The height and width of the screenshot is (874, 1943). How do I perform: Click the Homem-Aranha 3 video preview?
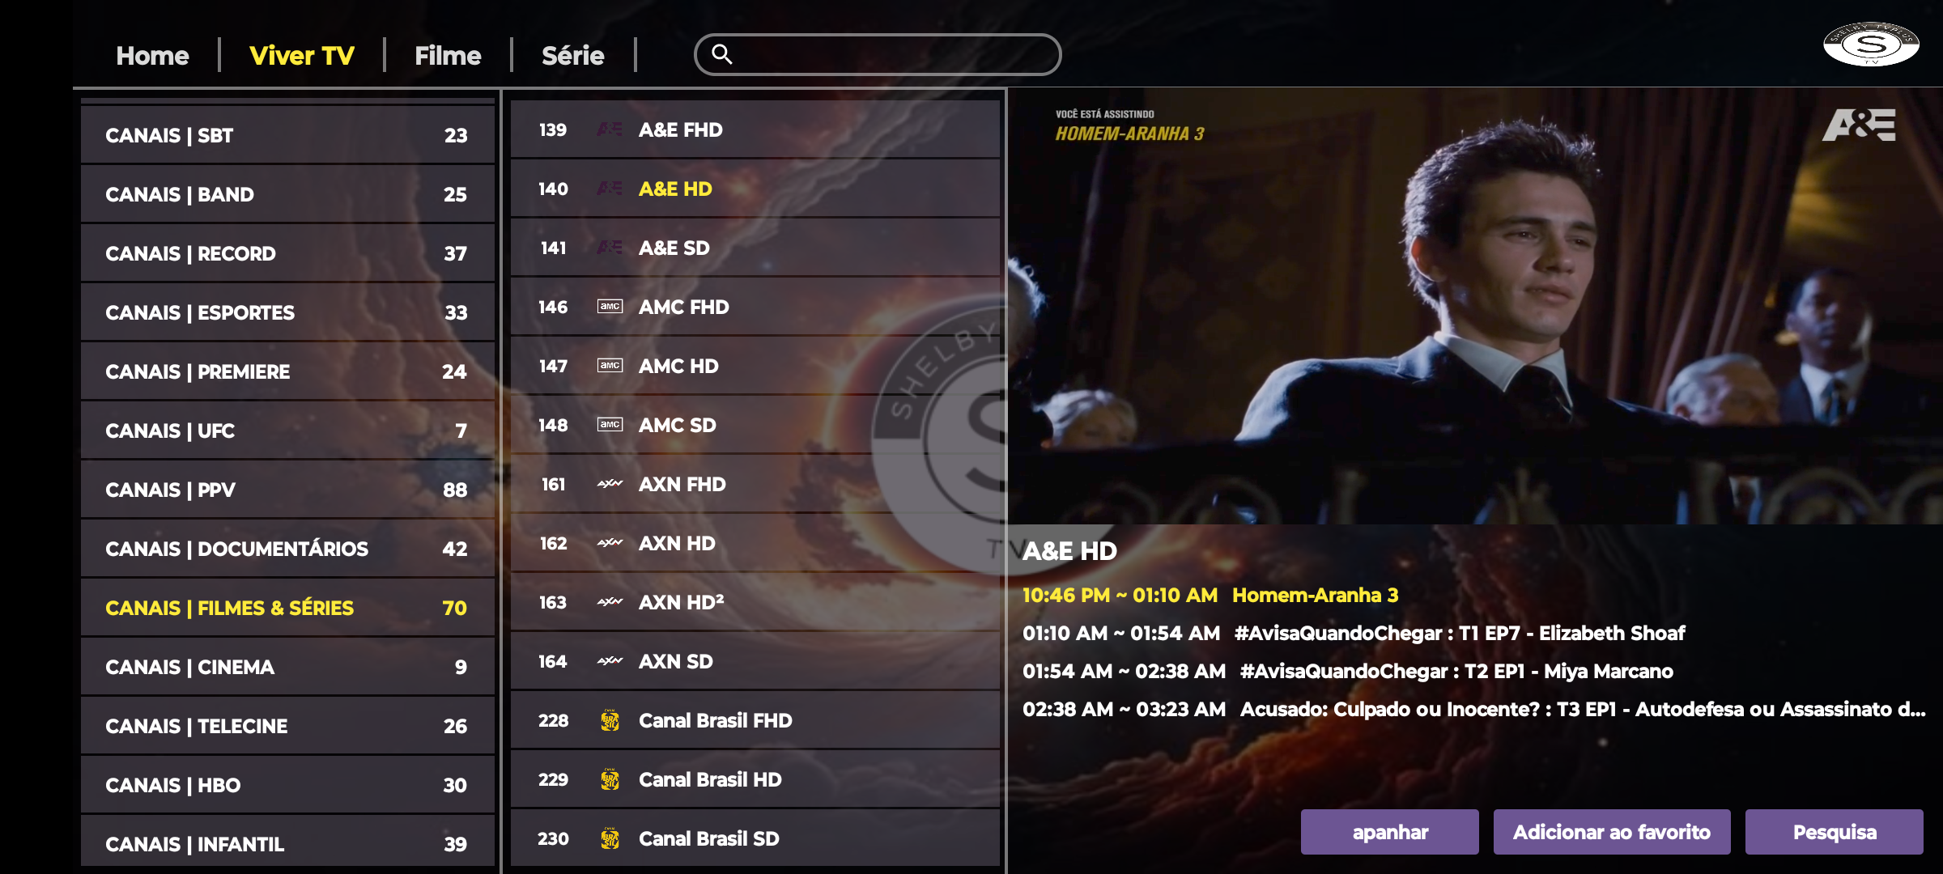(x=1473, y=308)
